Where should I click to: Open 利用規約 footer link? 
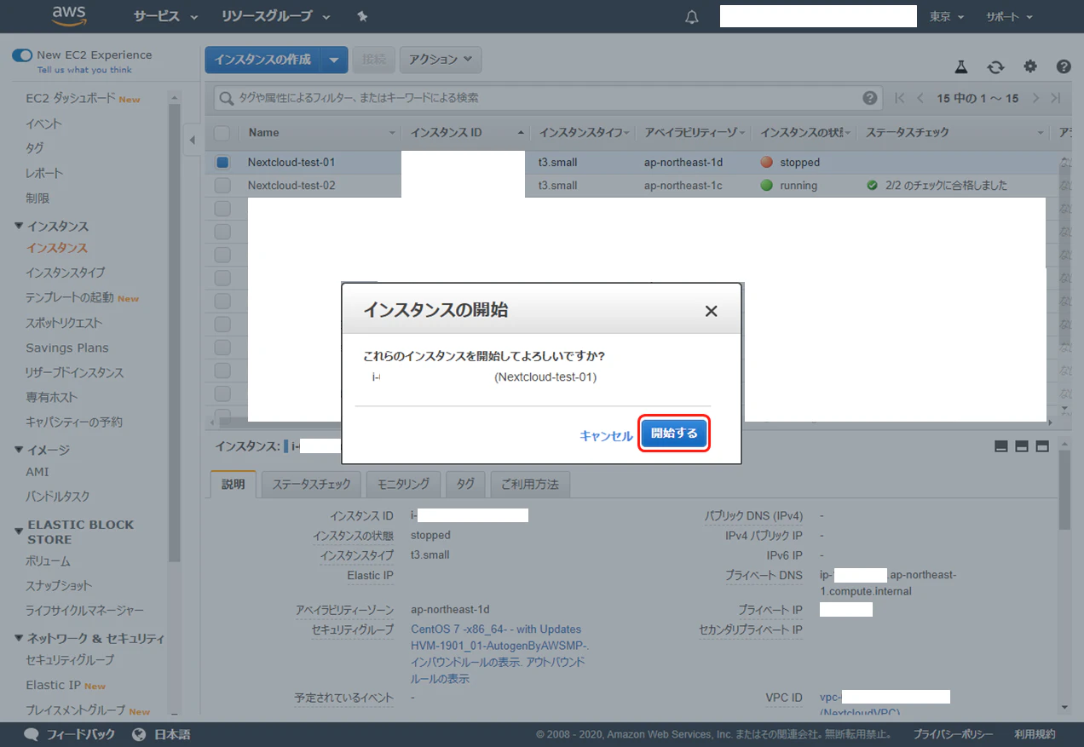click(x=1035, y=734)
